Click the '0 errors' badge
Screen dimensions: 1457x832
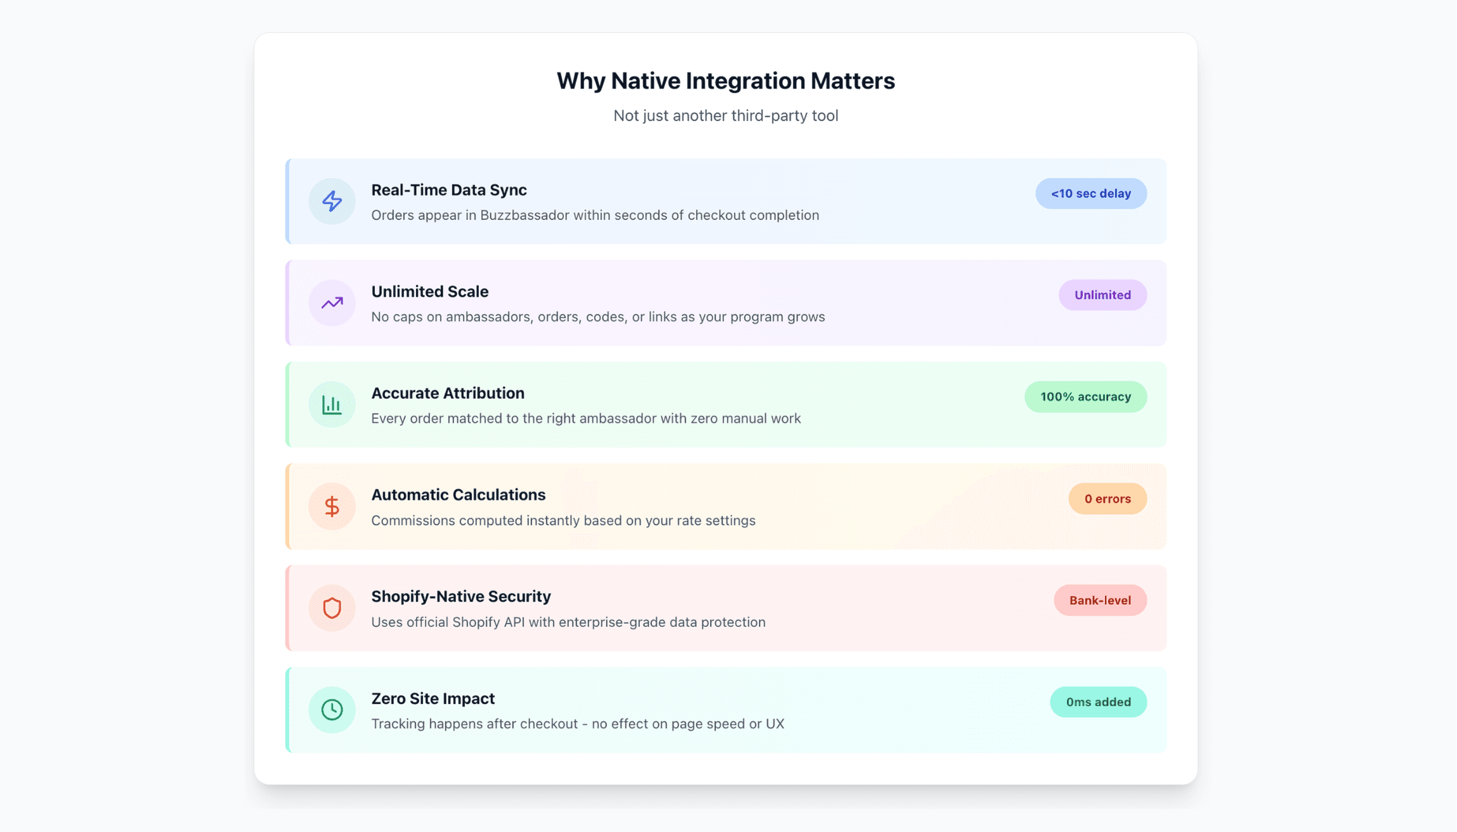(x=1107, y=498)
